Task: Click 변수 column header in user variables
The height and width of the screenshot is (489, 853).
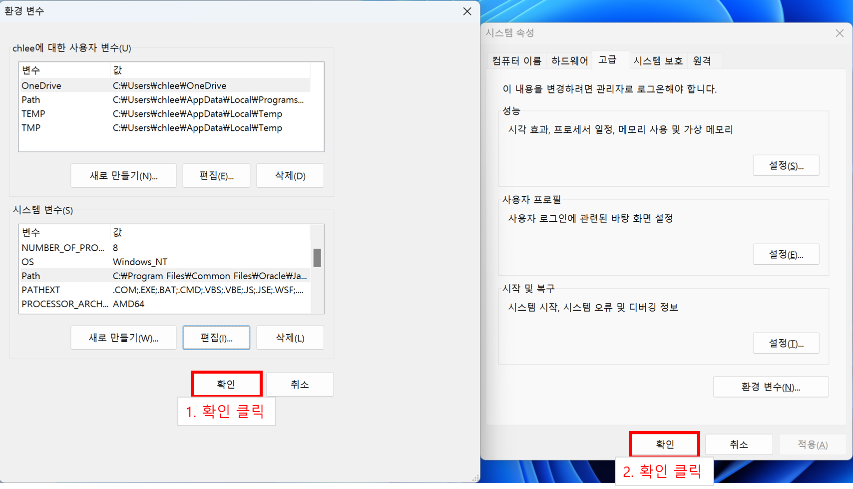Action: 64,70
